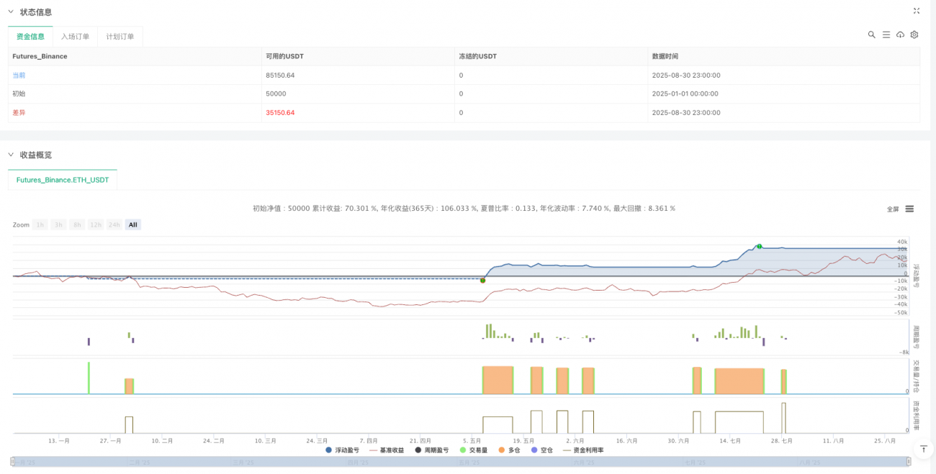Open the chart hamburger menu next to 全屏
936x474 pixels.
pyautogui.click(x=909, y=209)
